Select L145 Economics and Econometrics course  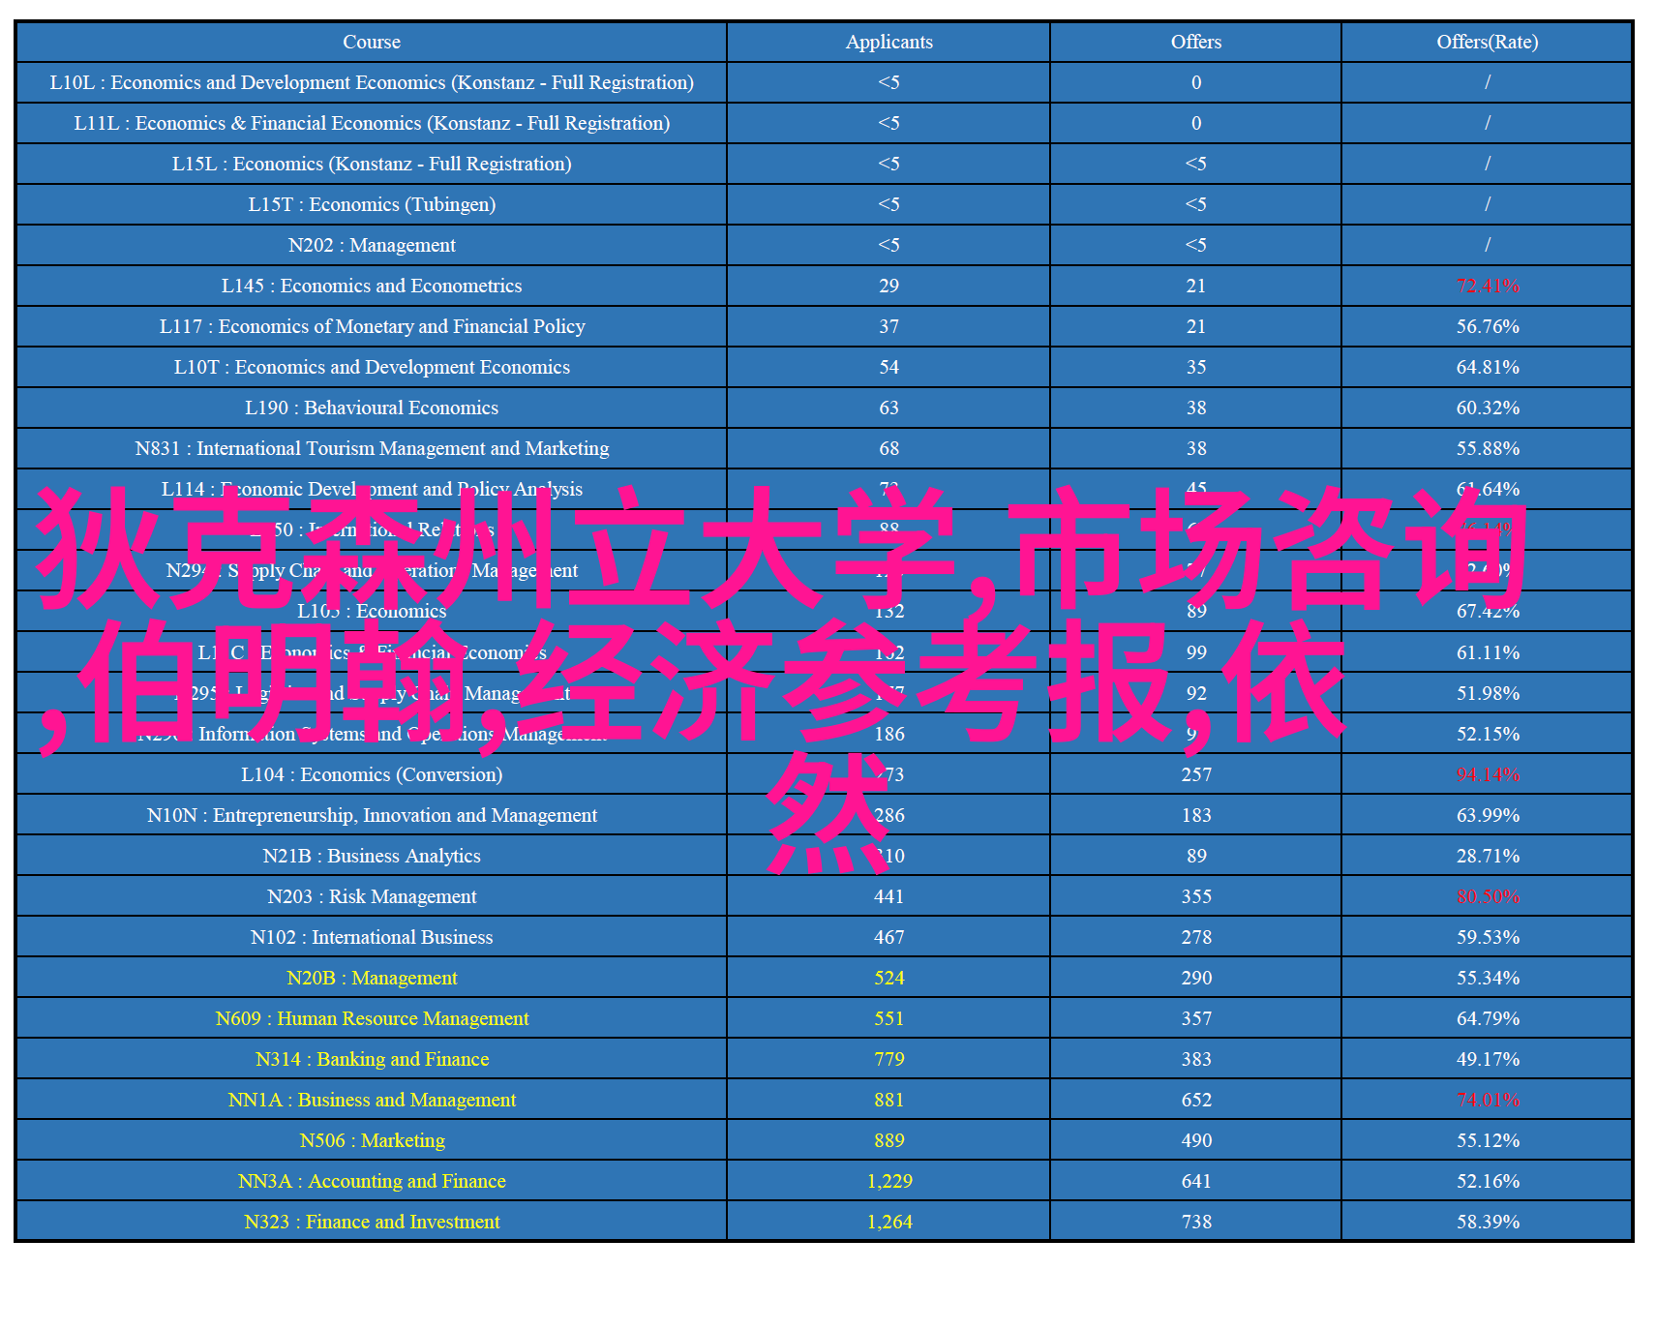(x=372, y=286)
